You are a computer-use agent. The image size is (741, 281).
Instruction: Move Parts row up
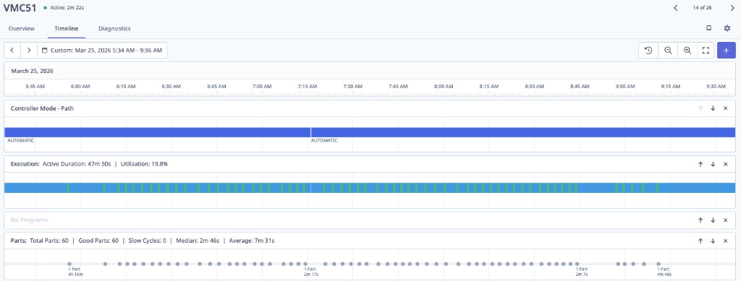pos(700,241)
